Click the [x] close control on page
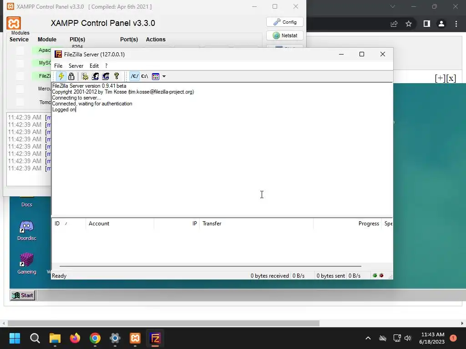This screenshot has width=466, height=349. (451, 78)
